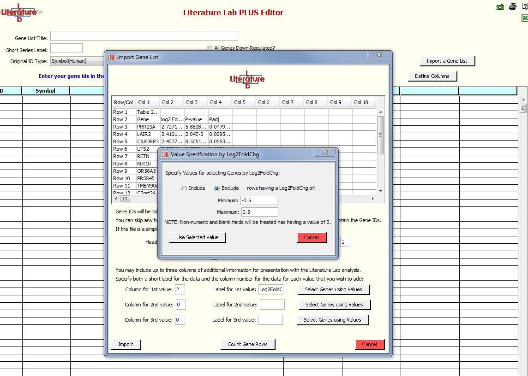Click the Gene List Title field
Image resolution: width=528 pixels, height=376 pixels.
(144, 35)
